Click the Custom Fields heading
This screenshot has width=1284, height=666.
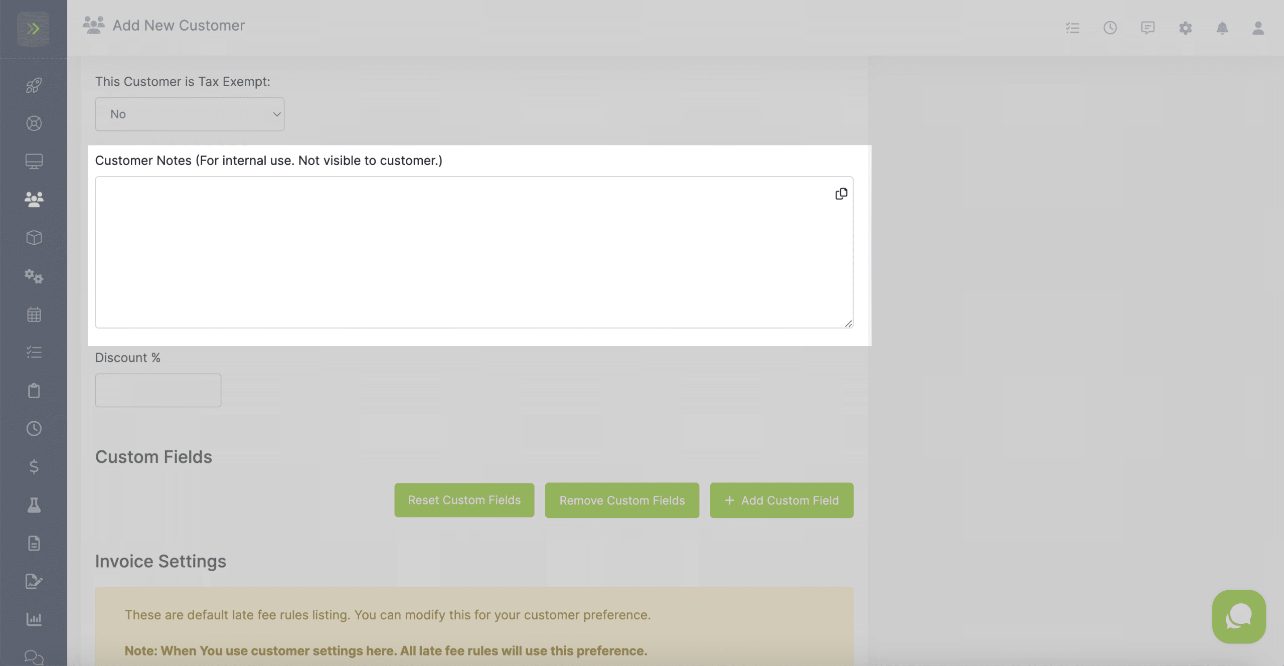(153, 457)
